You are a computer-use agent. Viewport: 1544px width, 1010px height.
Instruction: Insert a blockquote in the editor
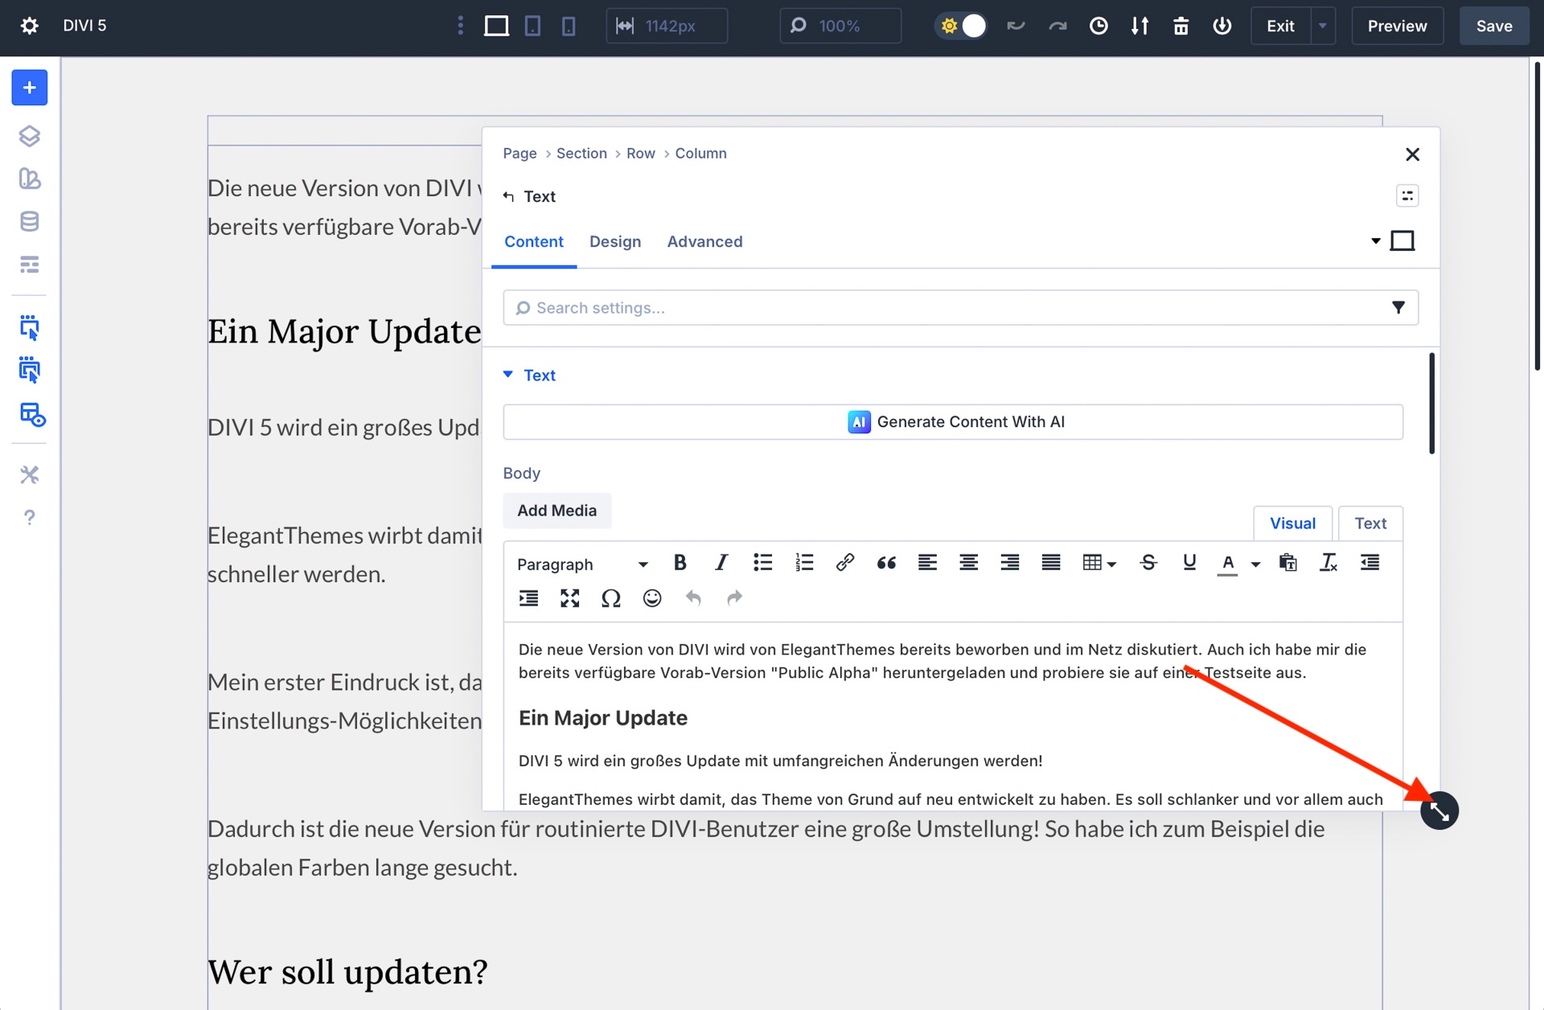[886, 563]
